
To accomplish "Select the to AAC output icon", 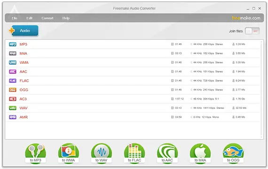I will (x=167, y=154).
